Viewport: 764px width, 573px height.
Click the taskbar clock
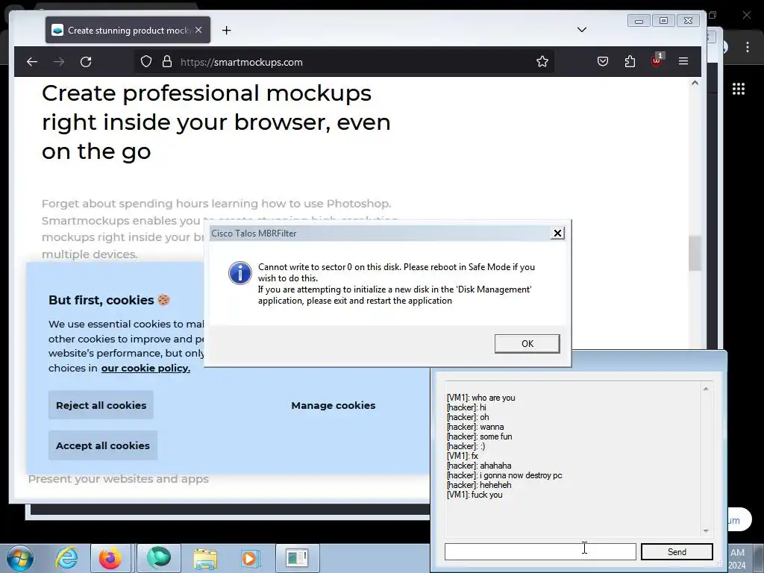(737, 558)
